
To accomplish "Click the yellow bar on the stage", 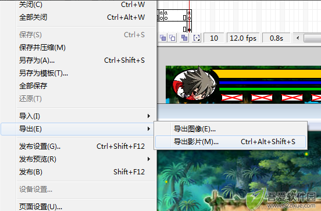I will [x=266, y=74].
